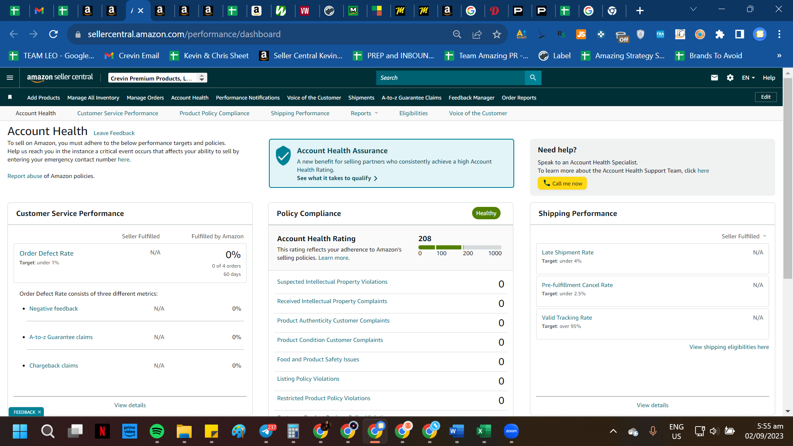Open Valid Tracking Rate link
This screenshot has height=446, width=793.
tap(567, 318)
